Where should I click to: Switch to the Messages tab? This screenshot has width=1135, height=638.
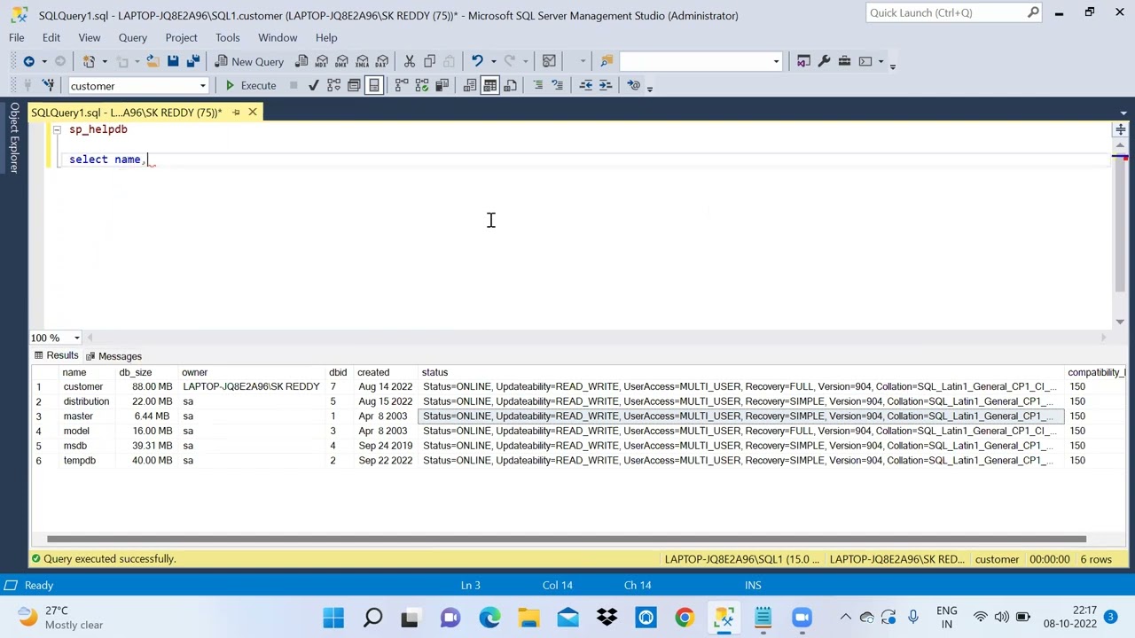pos(113,356)
